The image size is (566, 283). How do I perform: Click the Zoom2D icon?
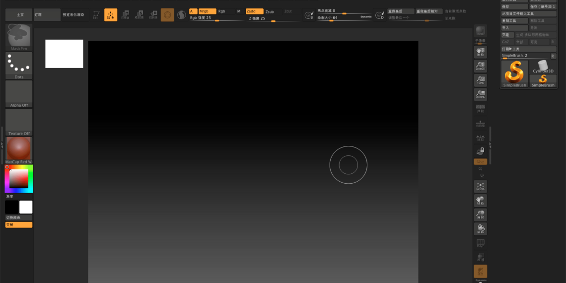pyautogui.click(x=480, y=66)
